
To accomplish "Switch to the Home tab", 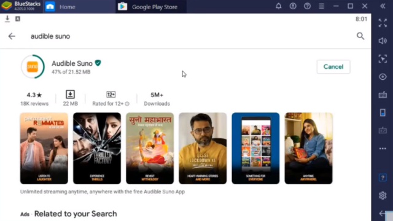I will coord(79,7).
